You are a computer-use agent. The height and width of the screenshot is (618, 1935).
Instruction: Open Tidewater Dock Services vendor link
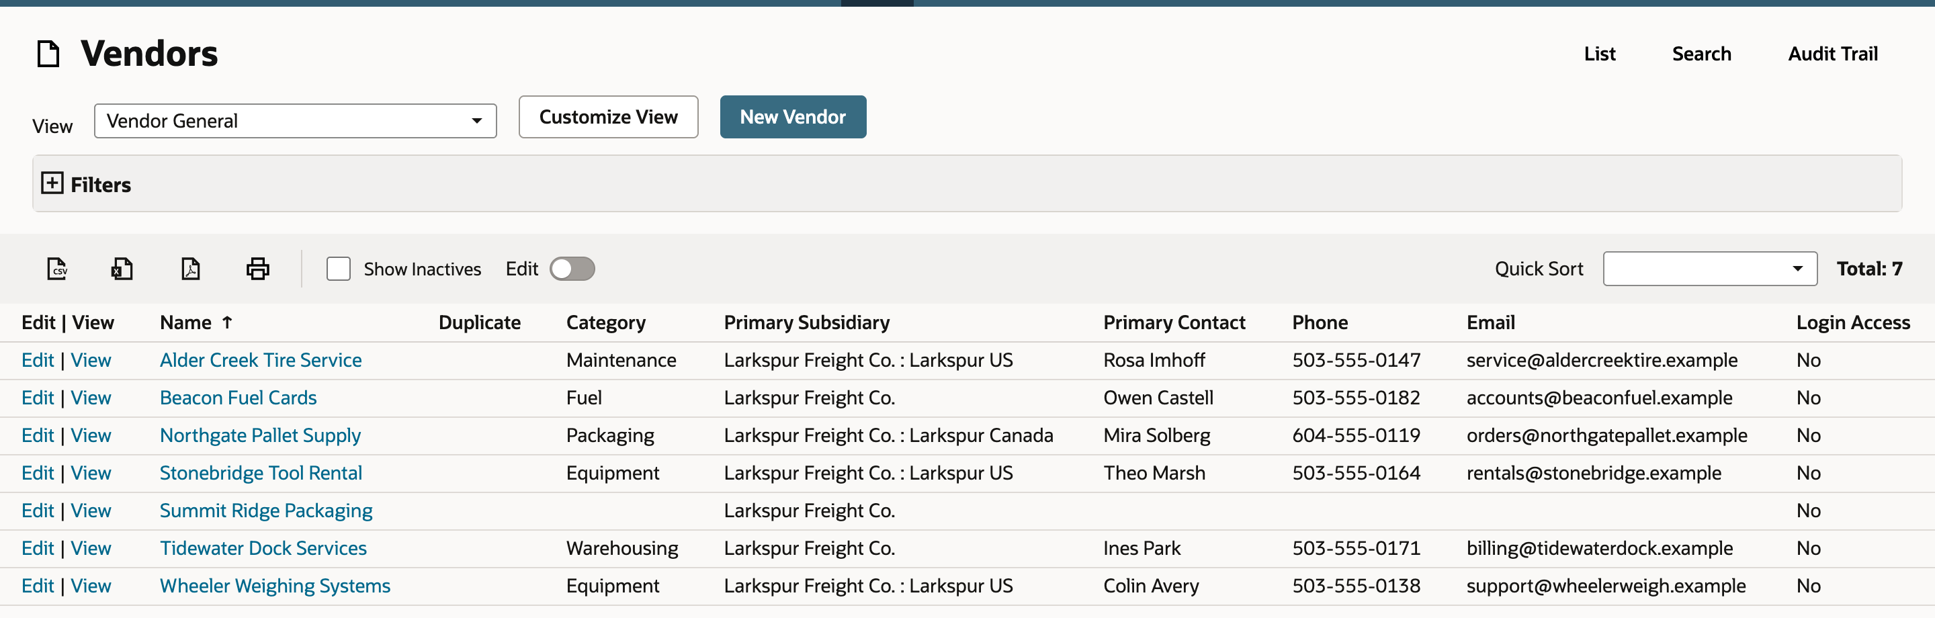263,548
